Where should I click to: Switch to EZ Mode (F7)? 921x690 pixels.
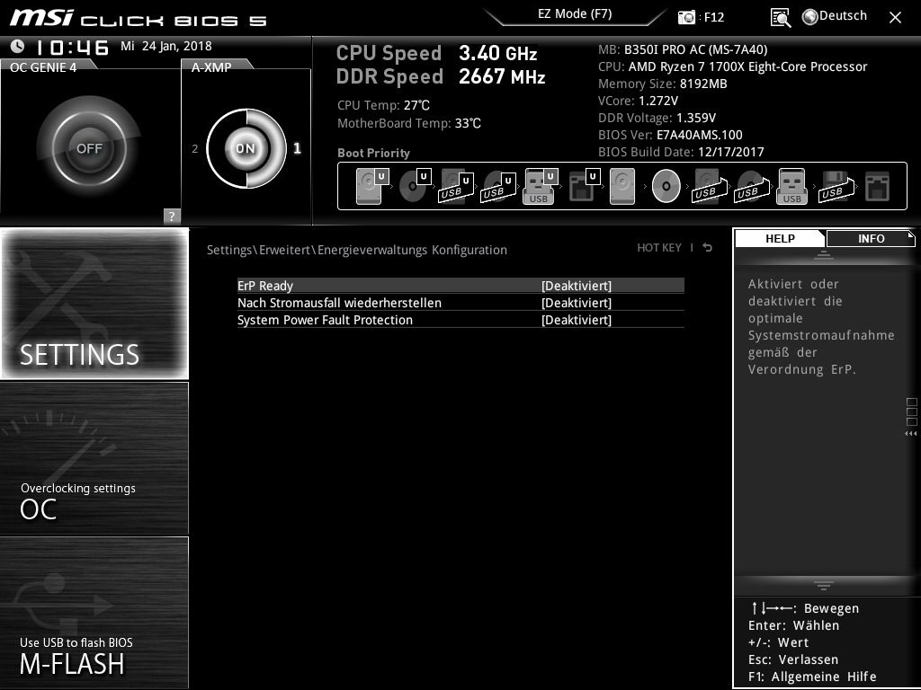(575, 14)
